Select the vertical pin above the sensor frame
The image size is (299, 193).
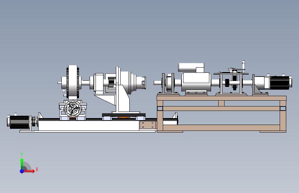[243, 66]
